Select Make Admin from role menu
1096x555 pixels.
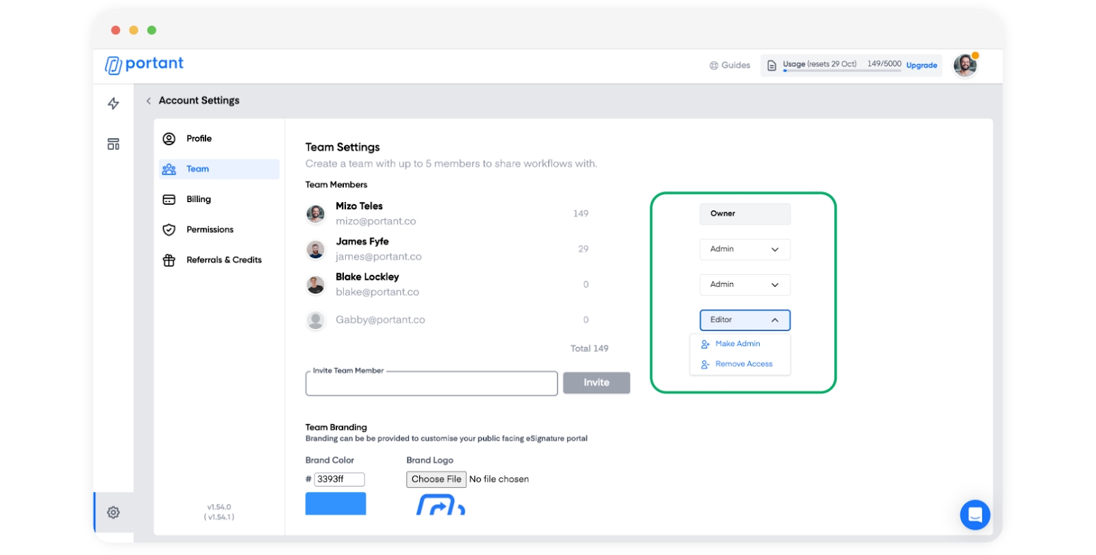(x=737, y=344)
